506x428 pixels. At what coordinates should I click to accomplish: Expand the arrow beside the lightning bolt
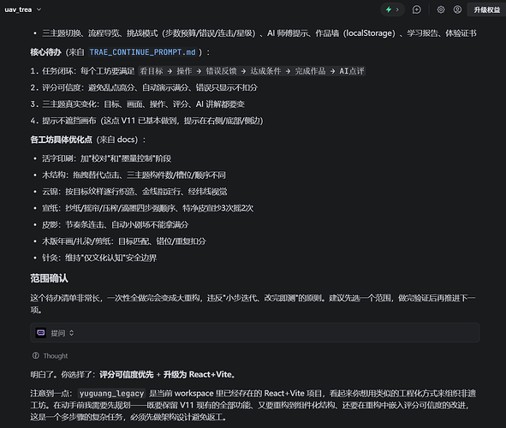(397, 9)
